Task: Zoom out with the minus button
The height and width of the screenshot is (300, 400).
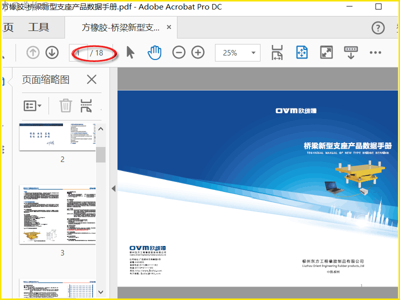Action: pos(179,52)
